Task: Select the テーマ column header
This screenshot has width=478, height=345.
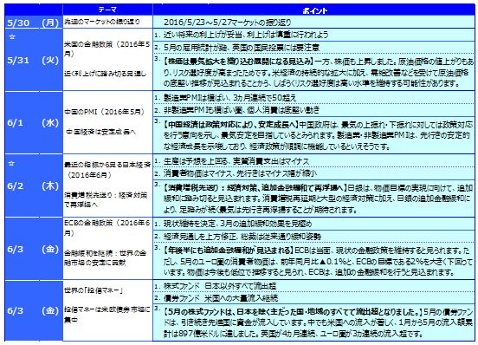Action: [x=107, y=10]
